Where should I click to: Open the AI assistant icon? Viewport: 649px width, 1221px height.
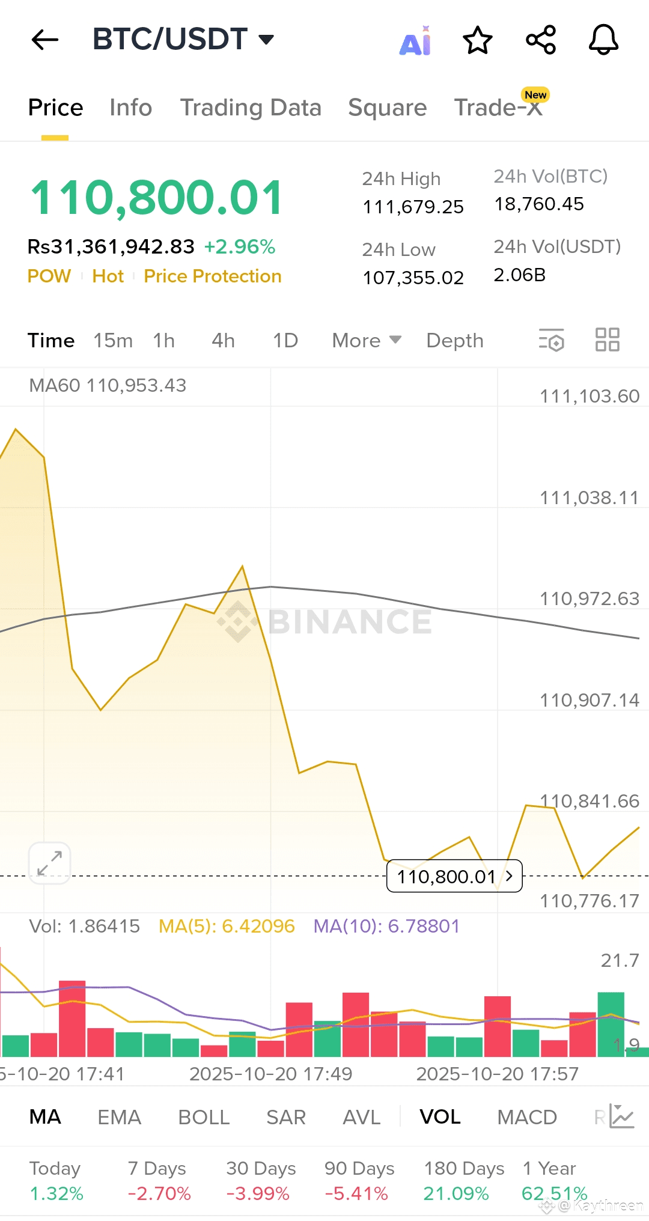pyautogui.click(x=416, y=41)
